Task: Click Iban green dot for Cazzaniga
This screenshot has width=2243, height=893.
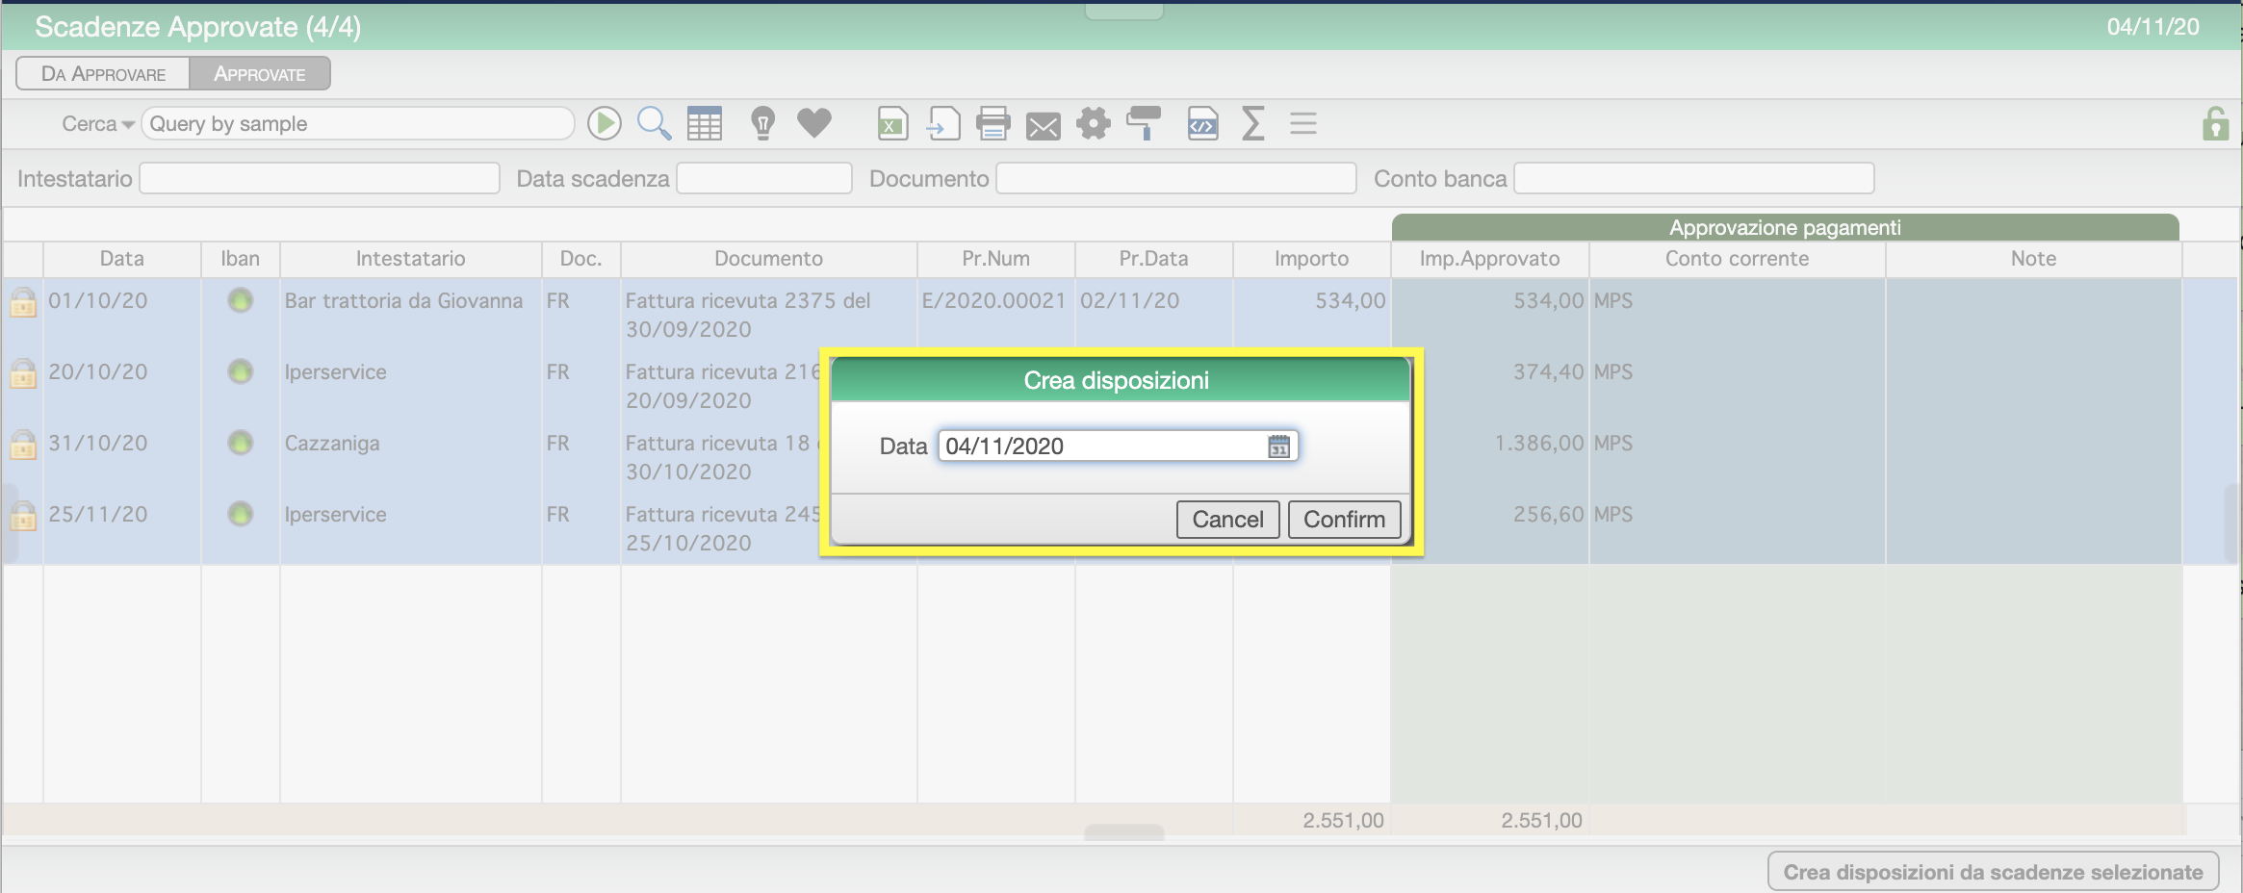Action: (x=241, y=443)
